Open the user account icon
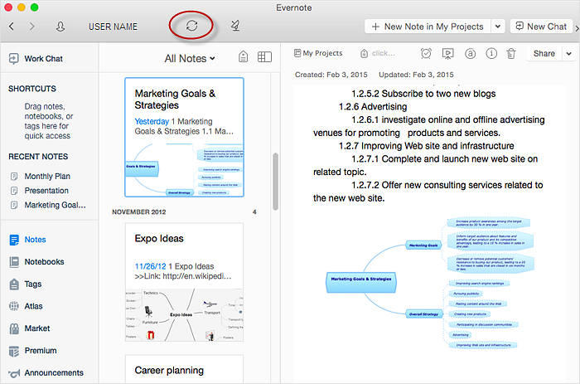Image resolution: width=580 pixels, height=384 pixels. click(60, 27)
